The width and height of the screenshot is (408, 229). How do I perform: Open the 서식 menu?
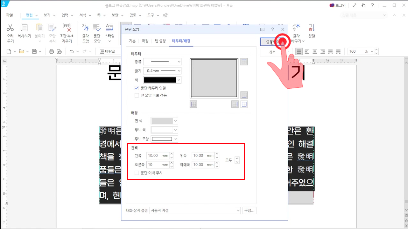coord(85,15)
